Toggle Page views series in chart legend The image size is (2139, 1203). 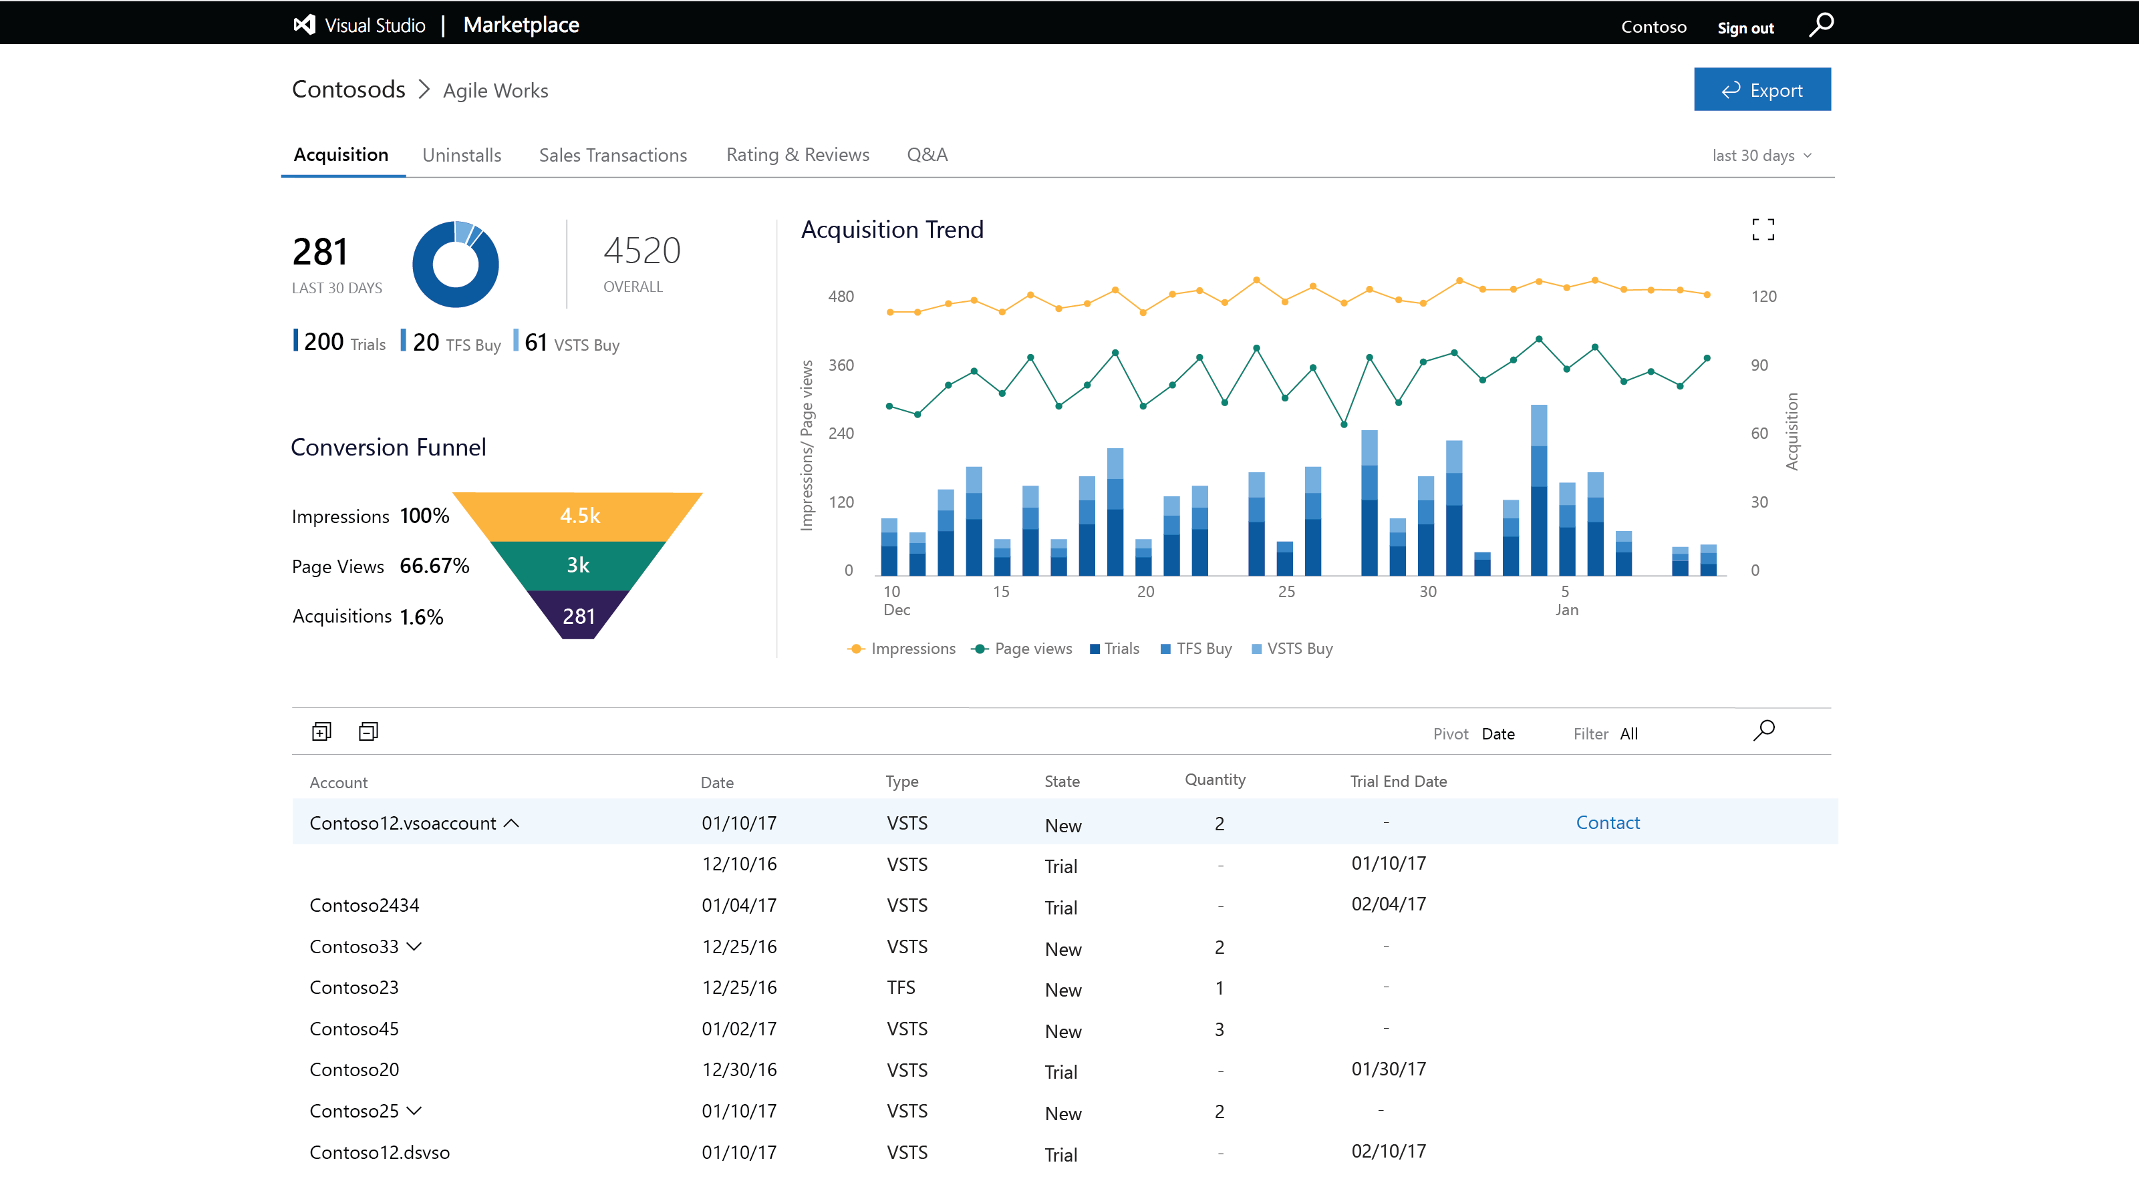(1021, 649)
